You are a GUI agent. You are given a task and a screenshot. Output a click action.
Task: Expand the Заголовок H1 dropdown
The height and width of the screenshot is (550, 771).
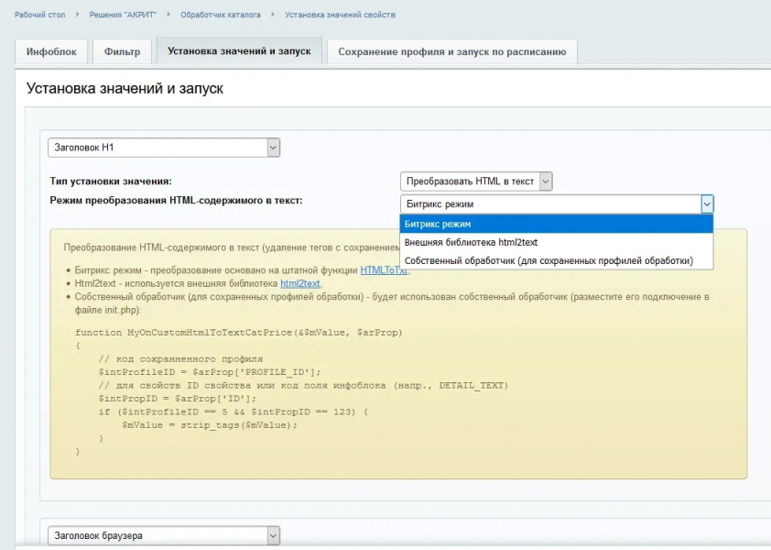[164, 148]
